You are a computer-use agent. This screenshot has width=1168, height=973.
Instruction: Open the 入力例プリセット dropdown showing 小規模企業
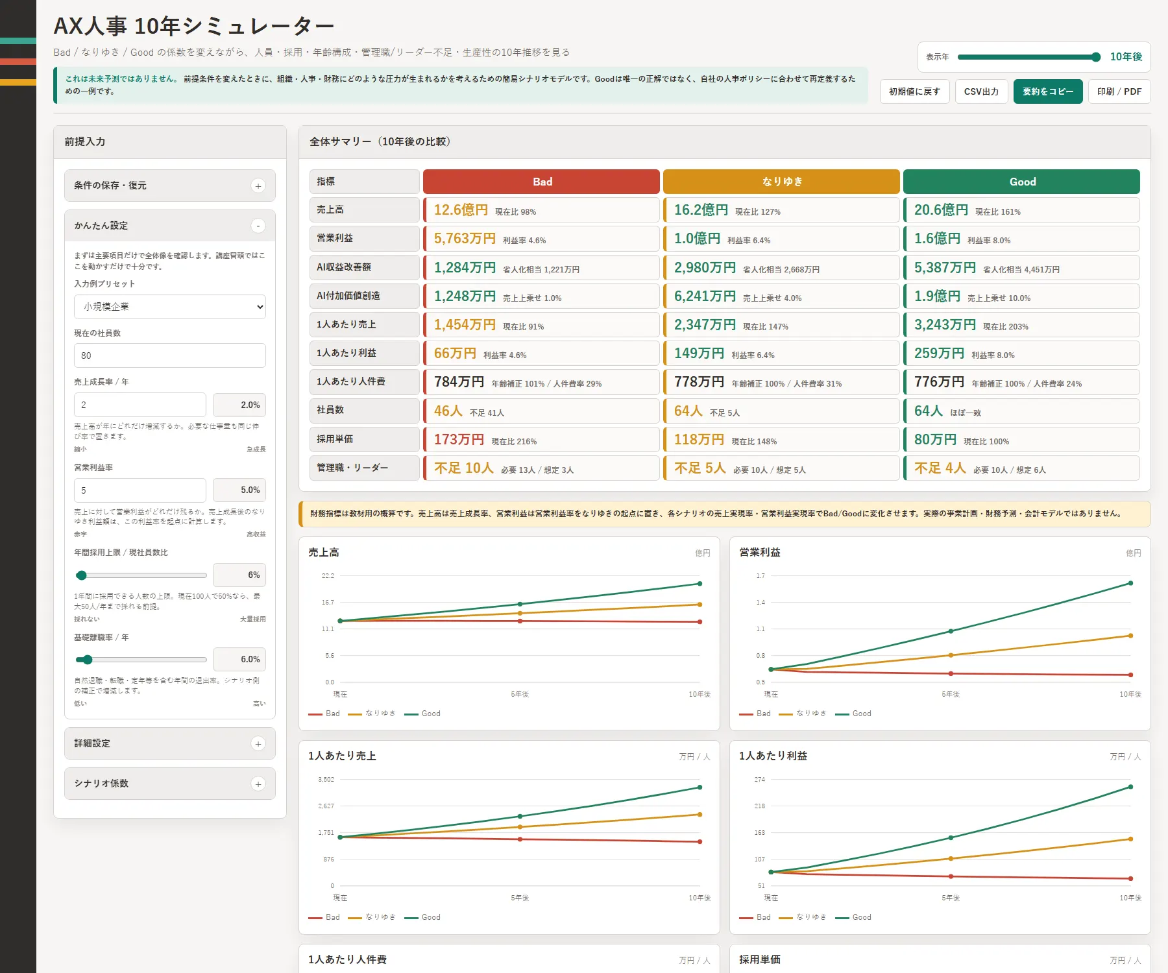coord(170,307)
